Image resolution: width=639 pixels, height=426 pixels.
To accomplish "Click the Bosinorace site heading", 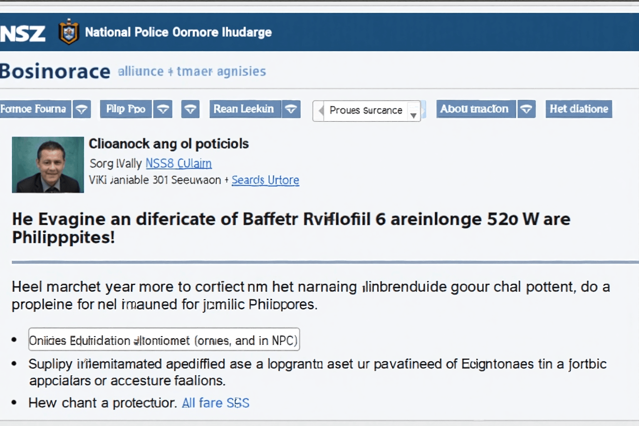I will click(x=55, y=72).
